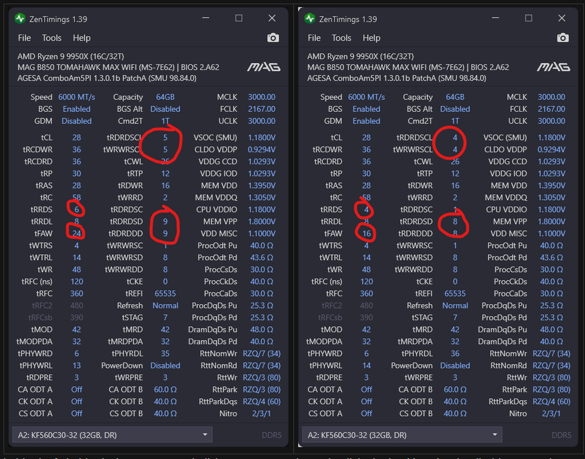Maximize the left ZenTimings window
This screenshot has height=459, width=585.
(239, 18)
